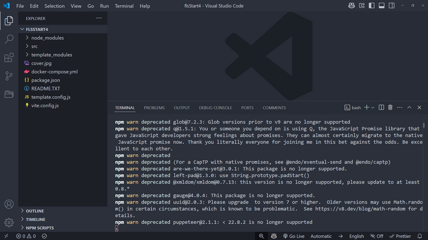Screen dimensions: 428x240
Task: Toggle the bottom panel visibility
Action: (x=382, y=6)
